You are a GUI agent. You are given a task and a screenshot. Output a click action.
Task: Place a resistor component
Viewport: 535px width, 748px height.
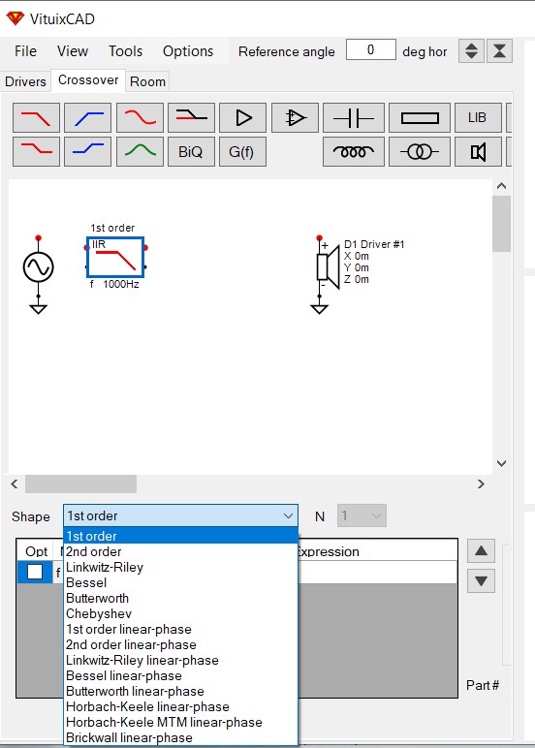click(420, 117)
